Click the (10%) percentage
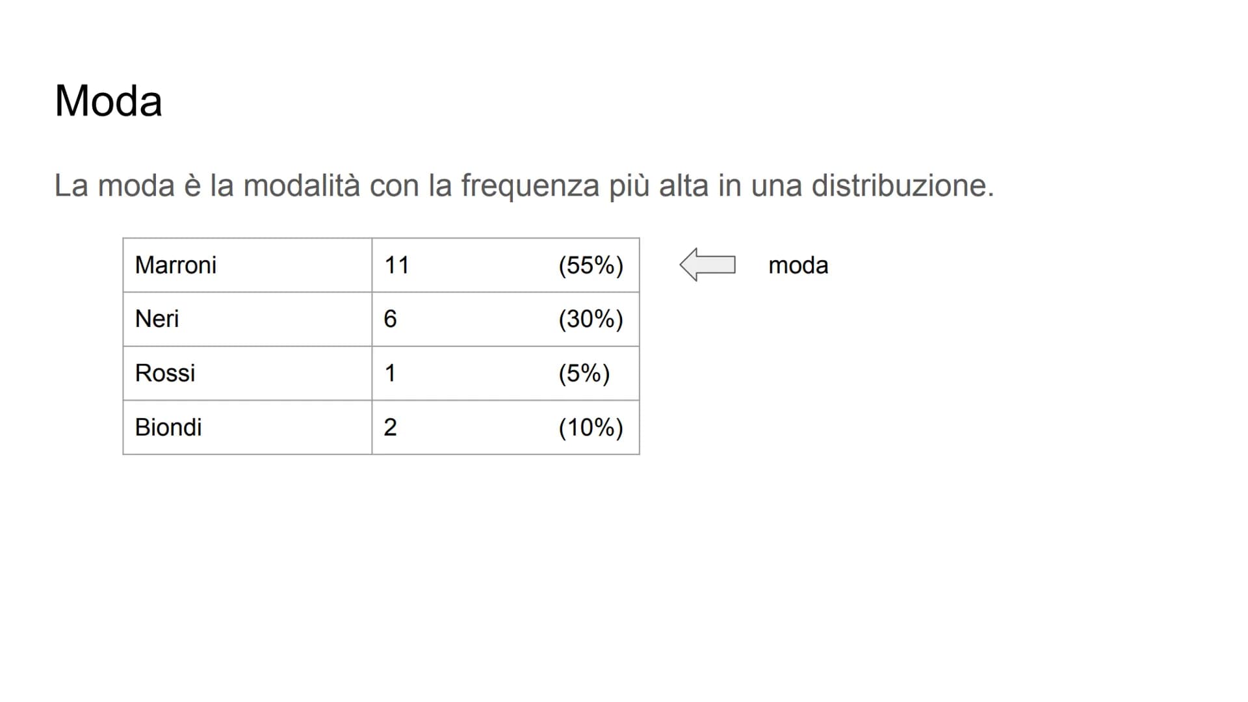Viewport: 1248px width, 702px height. click(x=591, y=427)
